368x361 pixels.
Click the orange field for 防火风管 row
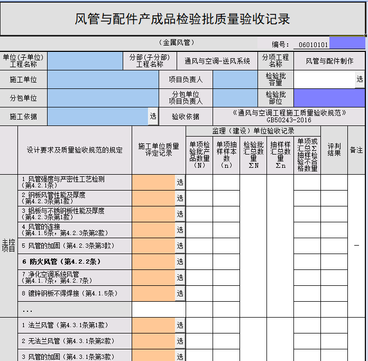pos(153,261)
